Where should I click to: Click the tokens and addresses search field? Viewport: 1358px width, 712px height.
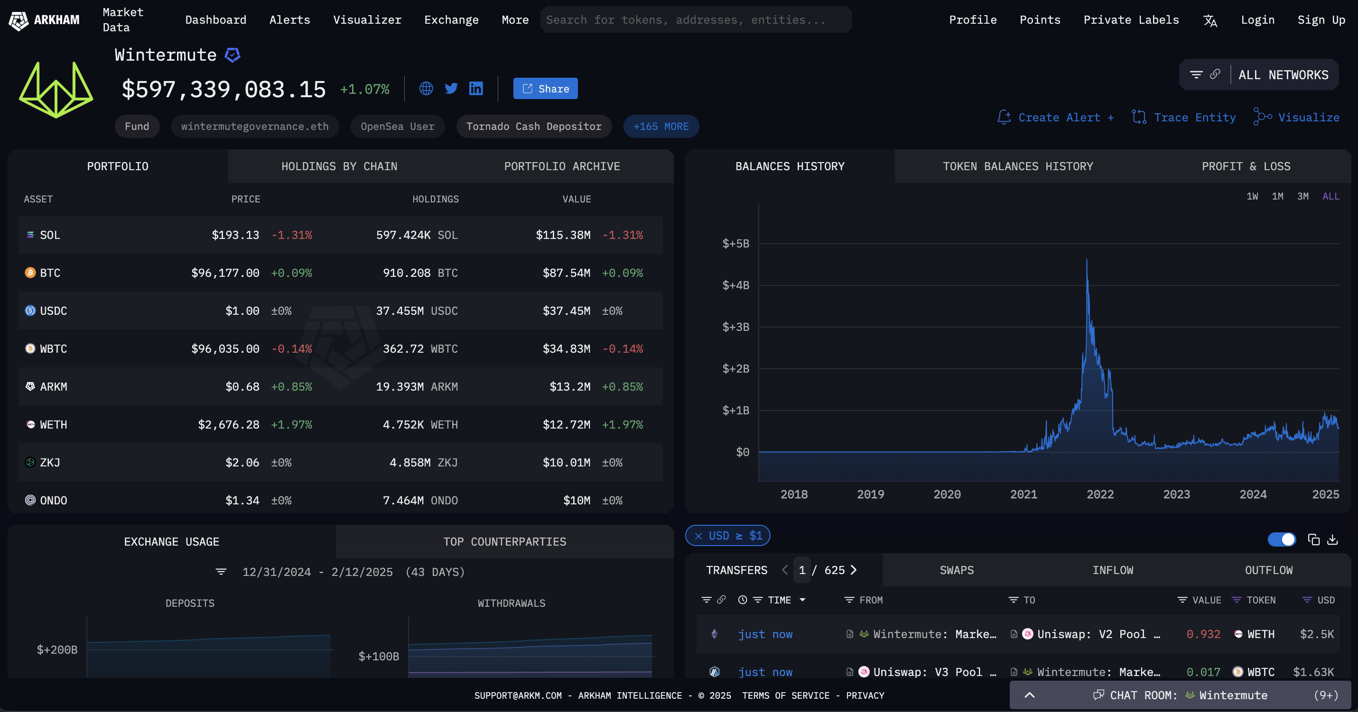[x=695, y=20]
